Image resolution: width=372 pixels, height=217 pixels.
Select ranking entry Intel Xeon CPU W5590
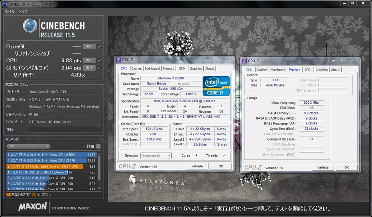click(52, 155)
